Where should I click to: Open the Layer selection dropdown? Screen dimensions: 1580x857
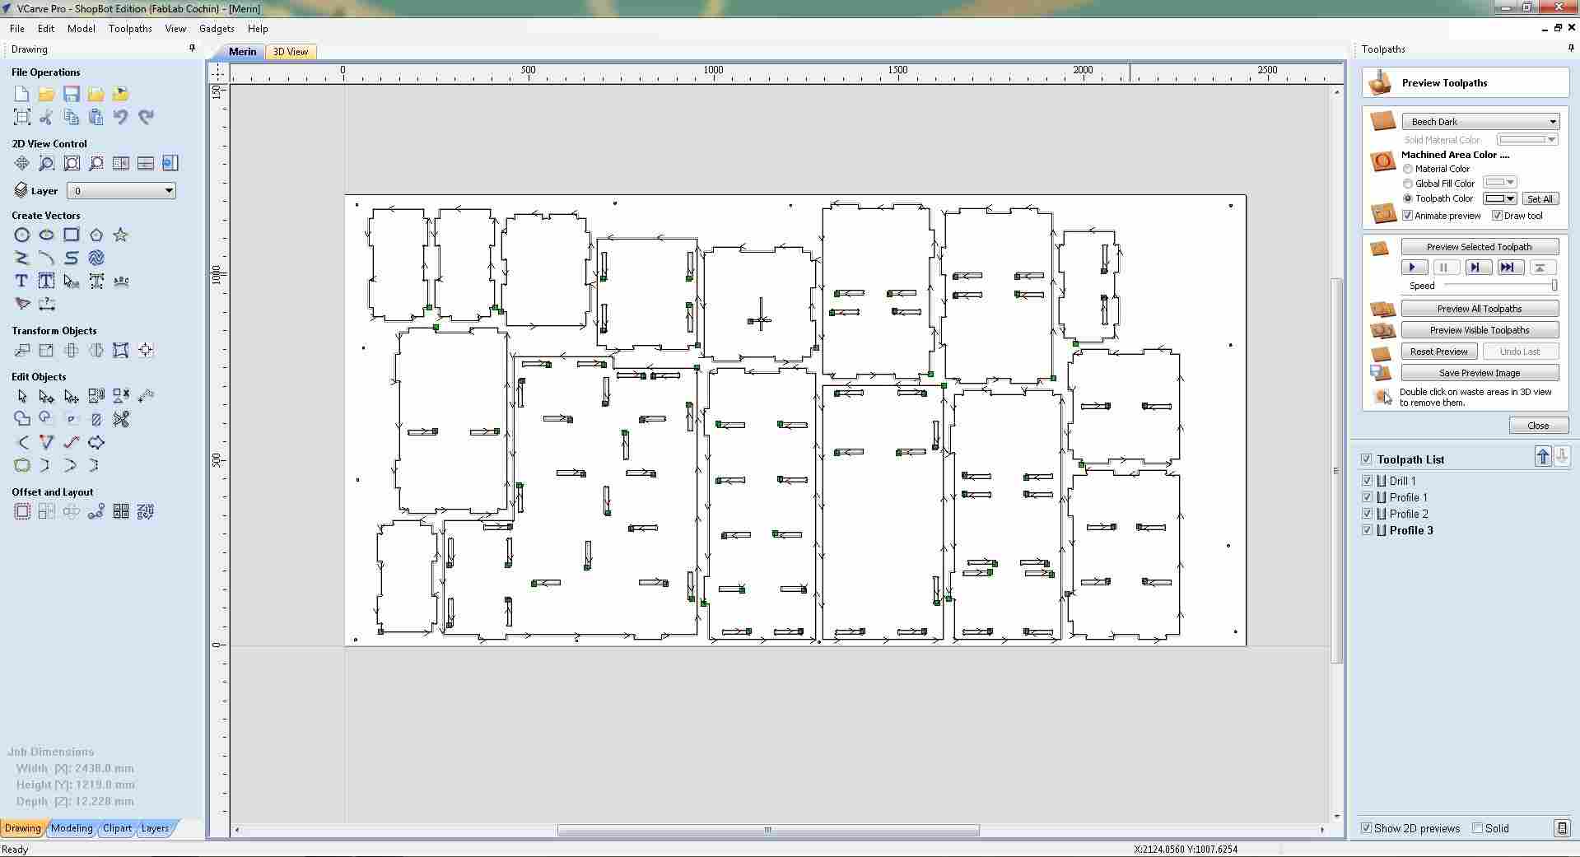(x=168, y=190)
